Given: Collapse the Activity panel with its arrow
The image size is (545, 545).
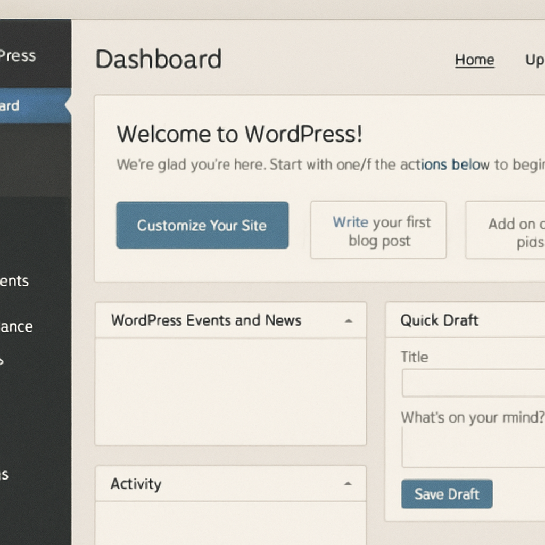Looking at the screenshot, I should (x=348, y=483).
